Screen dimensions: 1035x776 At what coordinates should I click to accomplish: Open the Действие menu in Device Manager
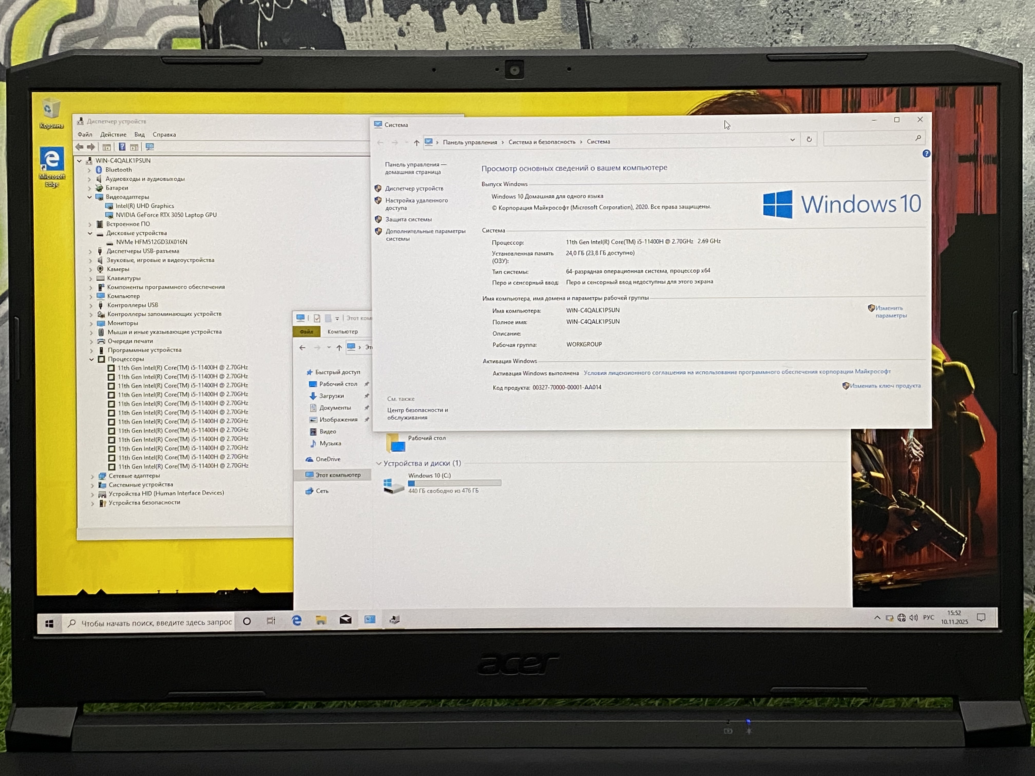coord(113,134)
